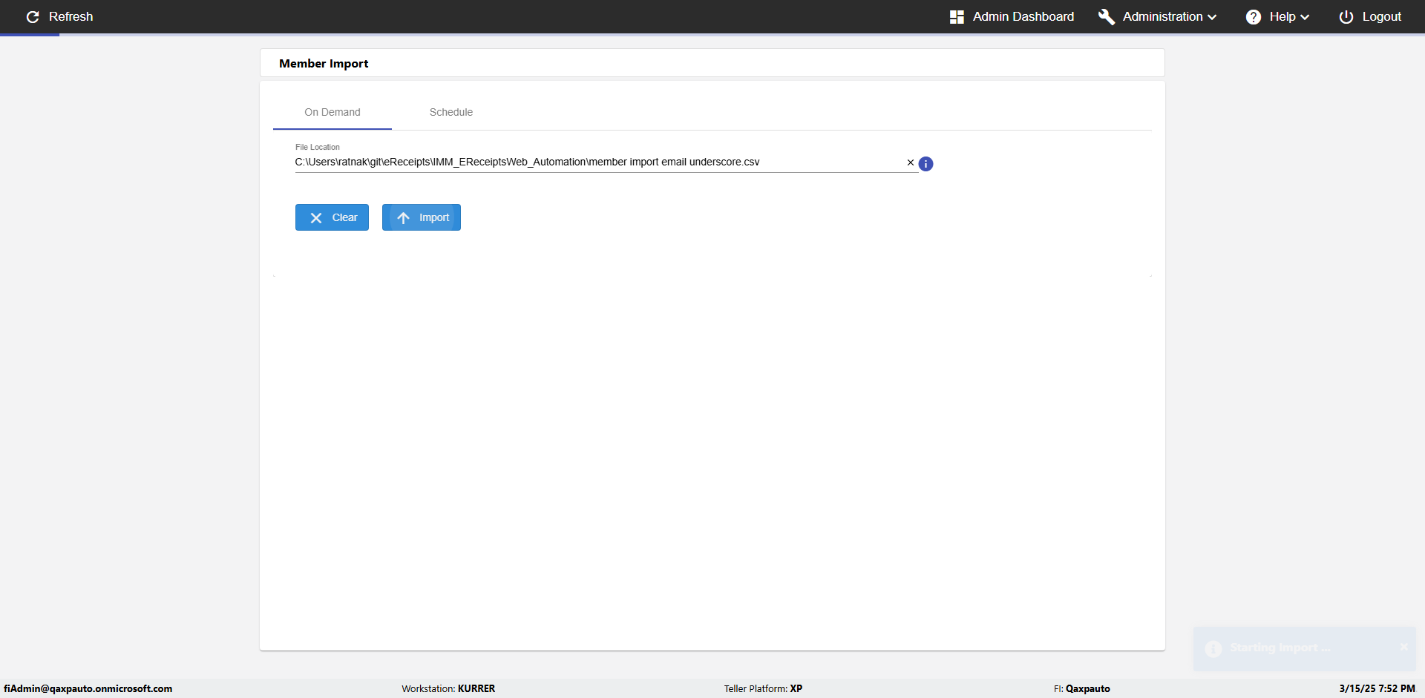Click the fiAdmin@qaxpauto.onmicrosoft.com status text

pyautogui.click(x=88, y=688)
